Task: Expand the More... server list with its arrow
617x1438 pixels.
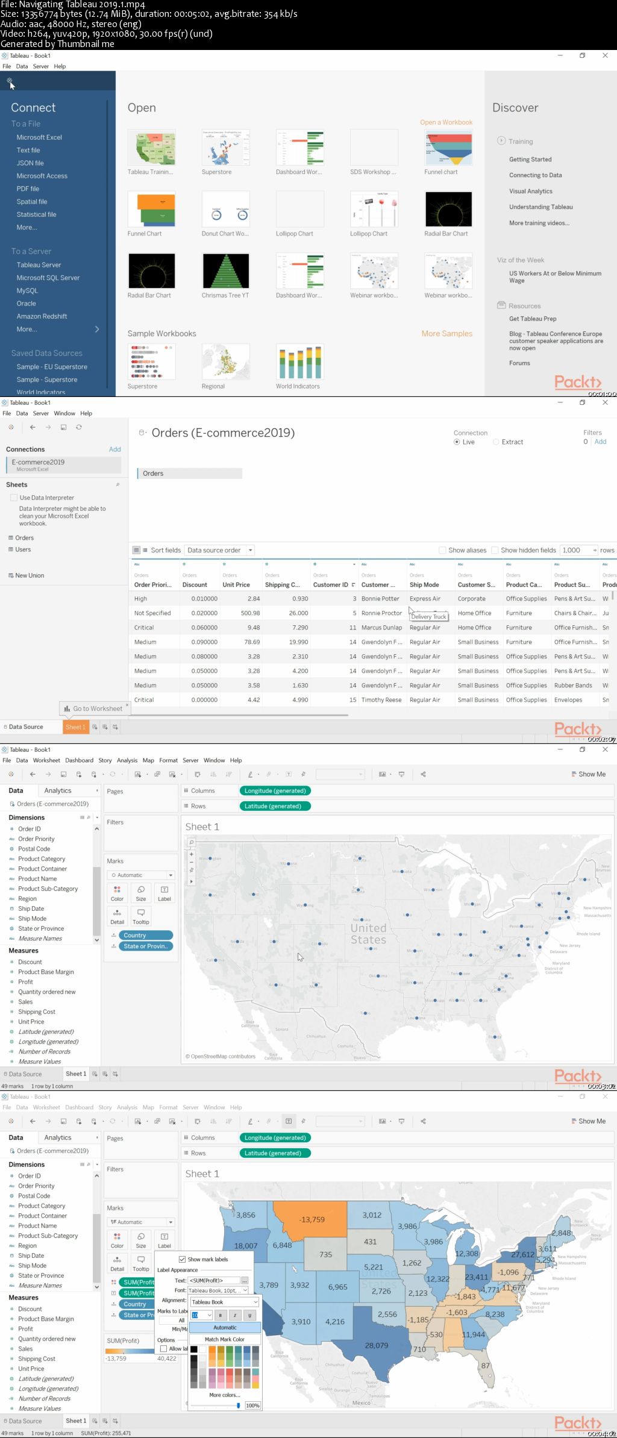Action: [97, 329]
